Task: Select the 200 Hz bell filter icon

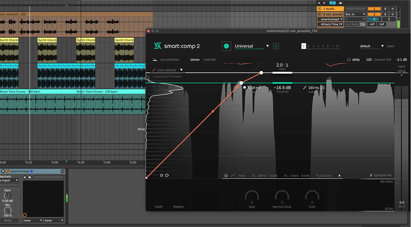Action: tap(254, 176)
